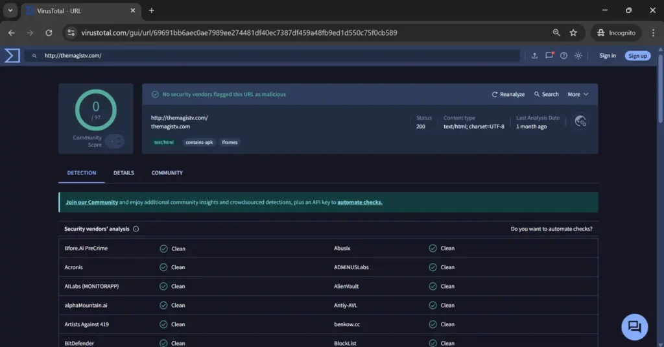Switch to the DETECTION tab

pyautogui.click(x=81, y=173)
